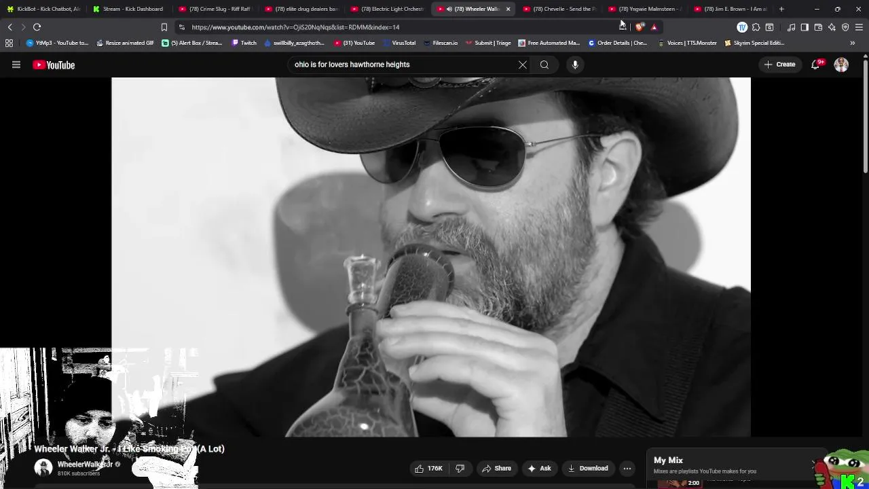Click the Share button
Viewport: 869px width, 489px height.
click(x=496, y=468)
